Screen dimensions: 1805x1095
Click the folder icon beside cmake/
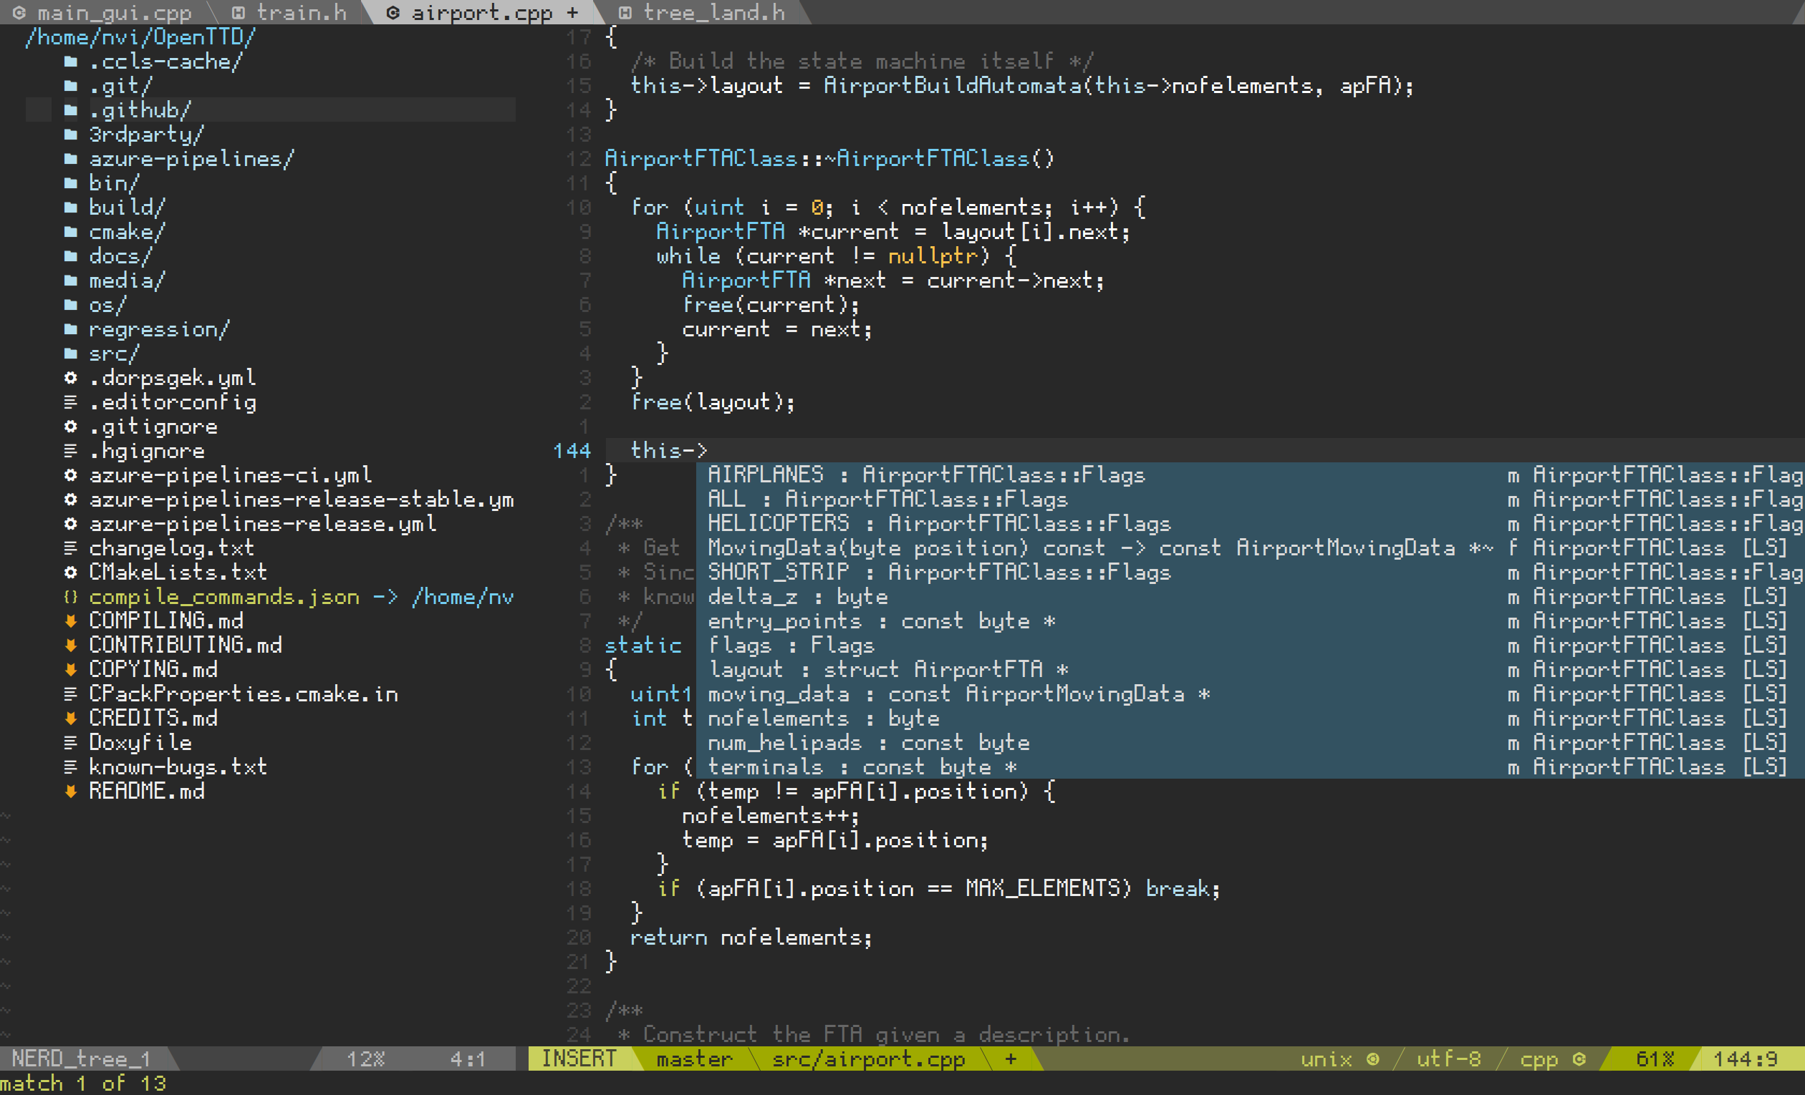click(x=70, y=232)
